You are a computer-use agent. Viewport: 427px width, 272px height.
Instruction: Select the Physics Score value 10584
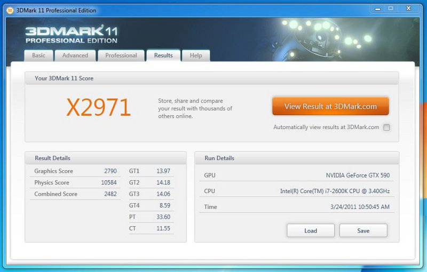(x=109, y=182)
